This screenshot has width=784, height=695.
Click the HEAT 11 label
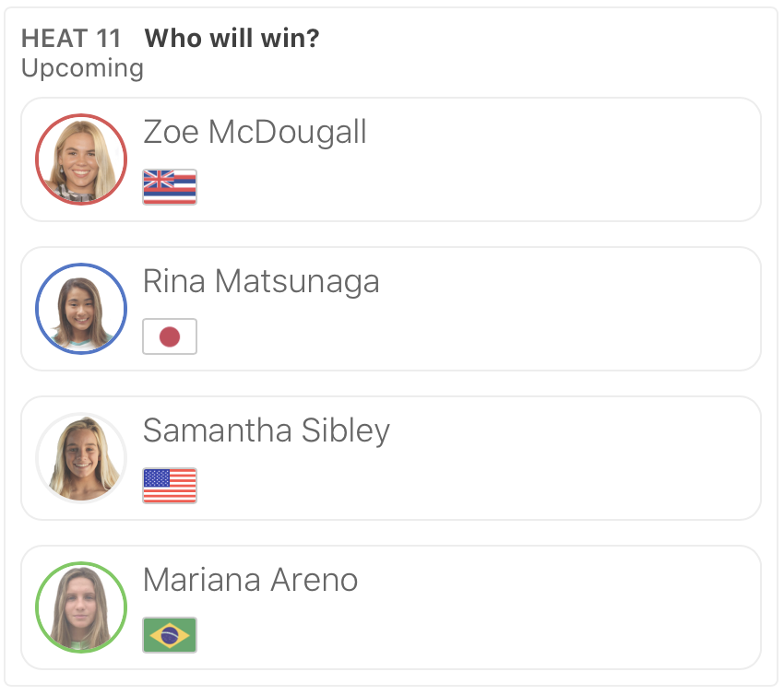70,39
